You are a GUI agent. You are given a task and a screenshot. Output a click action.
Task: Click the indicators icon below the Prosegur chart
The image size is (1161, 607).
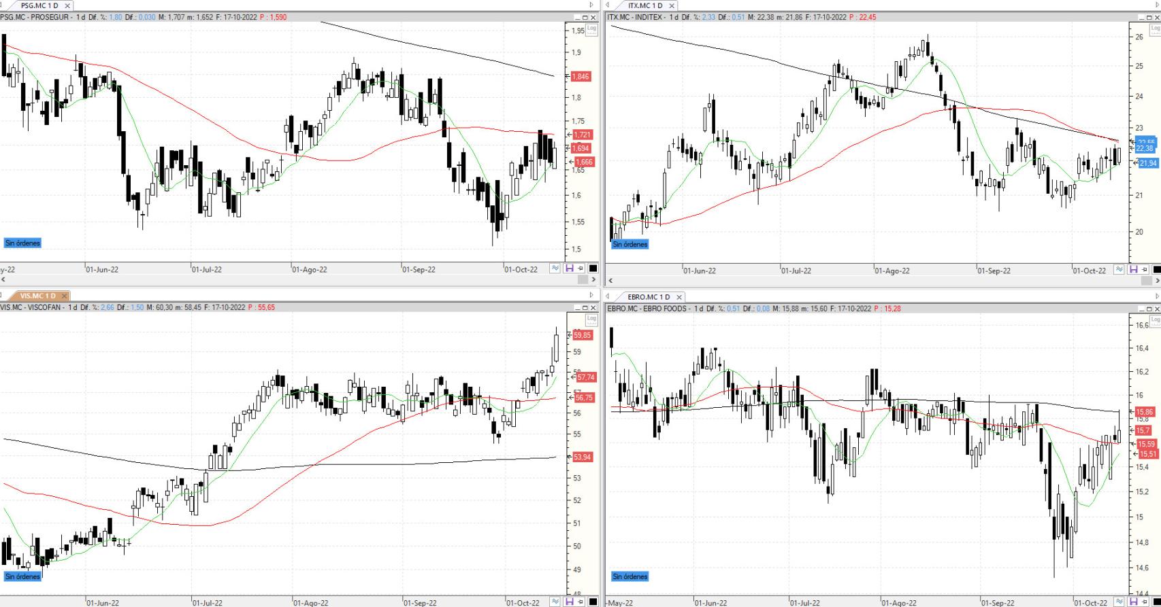[555, 268]
